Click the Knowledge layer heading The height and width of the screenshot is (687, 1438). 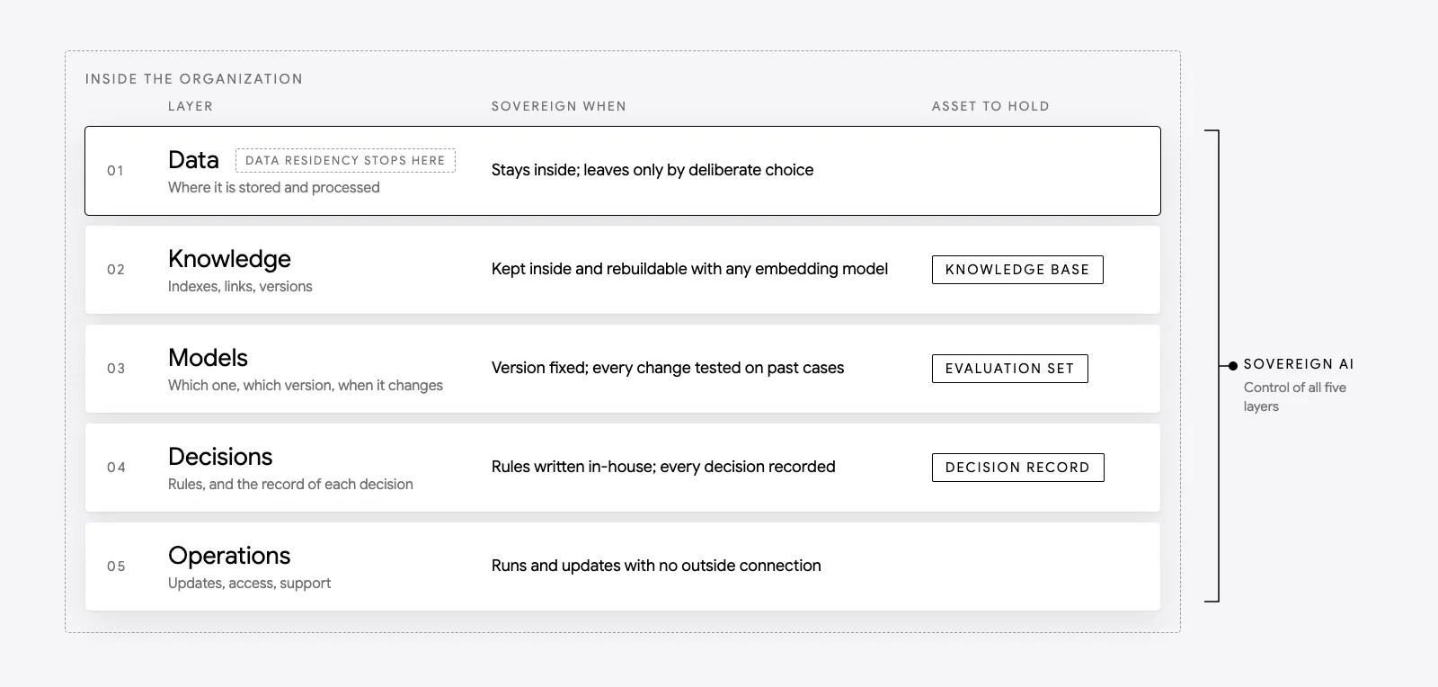click(229, 259)
